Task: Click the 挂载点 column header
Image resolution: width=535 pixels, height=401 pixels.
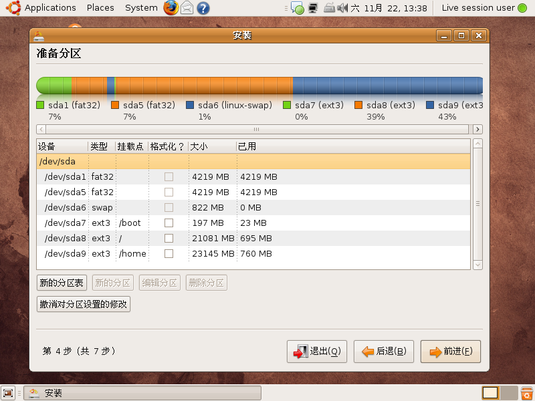Action: tap(132, 146)
